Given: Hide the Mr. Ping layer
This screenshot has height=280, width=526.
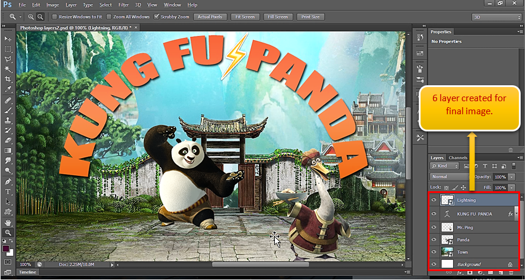Looking at the screenshot, I should click(434, 227).
